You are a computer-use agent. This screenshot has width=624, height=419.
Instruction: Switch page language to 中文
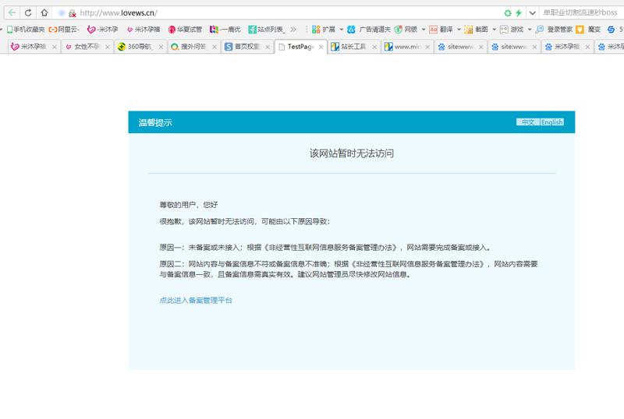pos(528,122)
